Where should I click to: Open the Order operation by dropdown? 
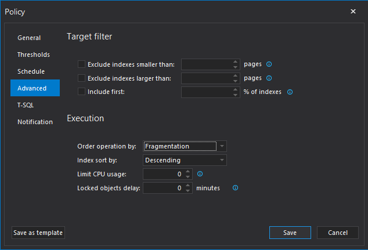(x=222, y=146)
